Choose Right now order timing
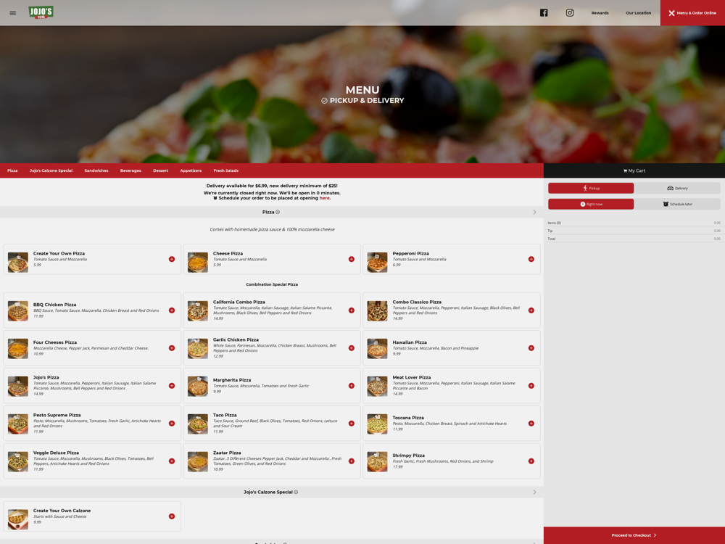Viewport: 725px width, 544px height. pos(591,204)
